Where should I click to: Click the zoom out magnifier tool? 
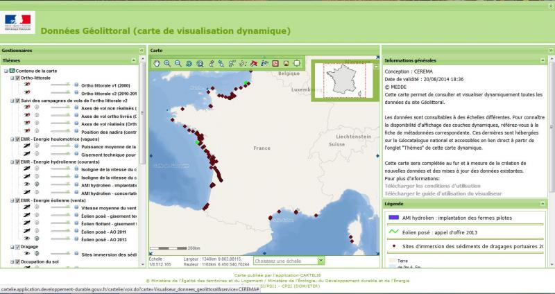tap(178, 63)
